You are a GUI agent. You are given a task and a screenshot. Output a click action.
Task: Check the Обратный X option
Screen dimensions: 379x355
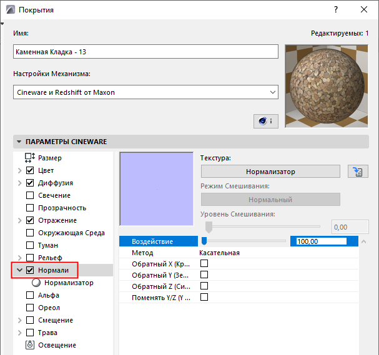204,263
